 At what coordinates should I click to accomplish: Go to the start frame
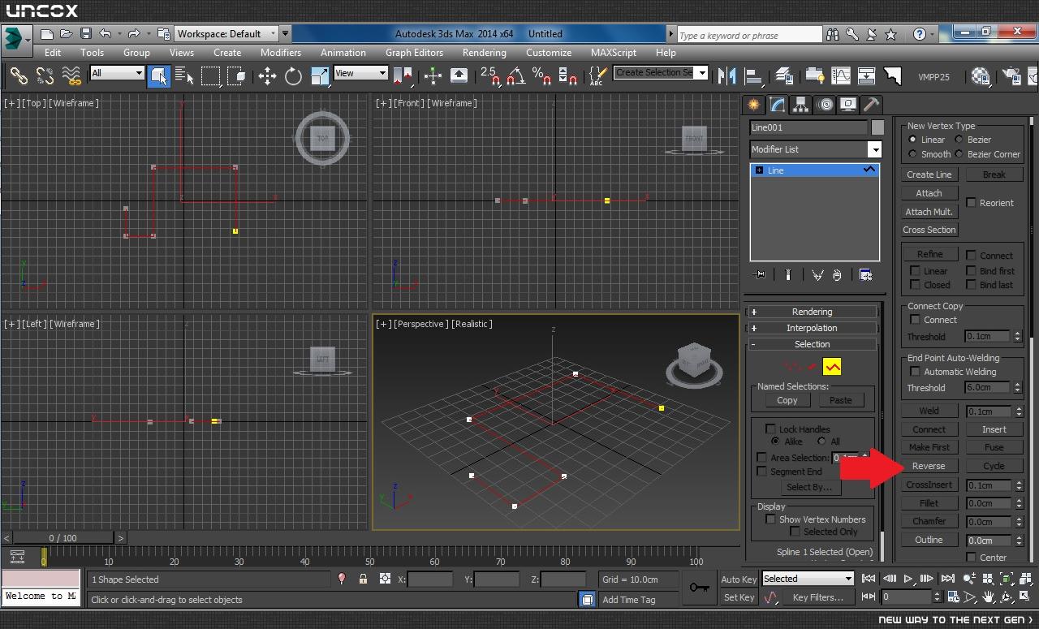click(869, 578)
